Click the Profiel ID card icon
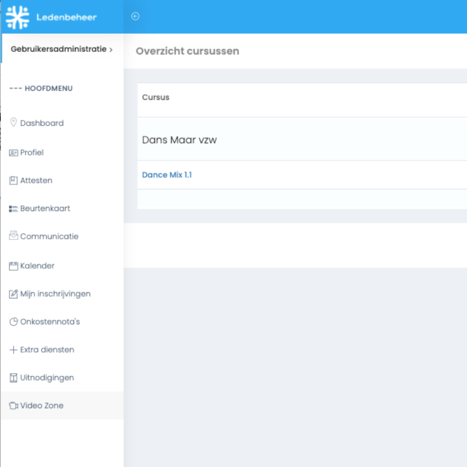 (13, 153)
